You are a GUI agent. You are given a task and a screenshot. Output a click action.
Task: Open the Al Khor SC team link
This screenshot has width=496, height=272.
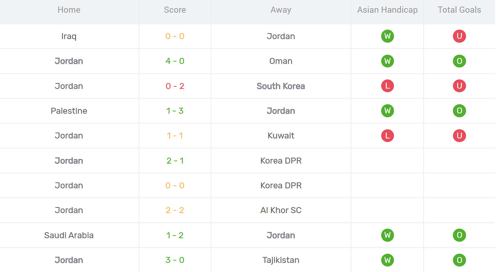(281, 210)
